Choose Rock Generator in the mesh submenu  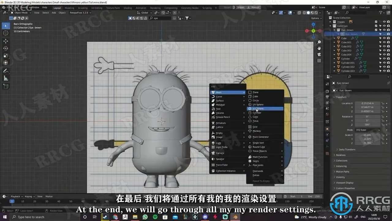point(265,137)
